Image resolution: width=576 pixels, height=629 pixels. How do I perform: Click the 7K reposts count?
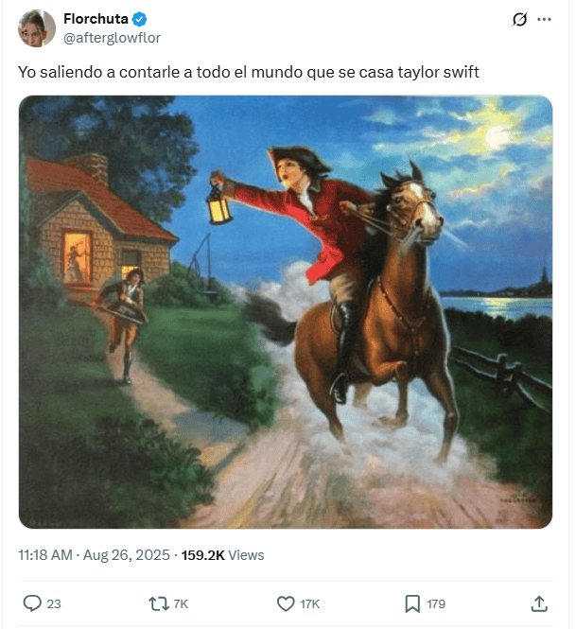pos(181,604)
